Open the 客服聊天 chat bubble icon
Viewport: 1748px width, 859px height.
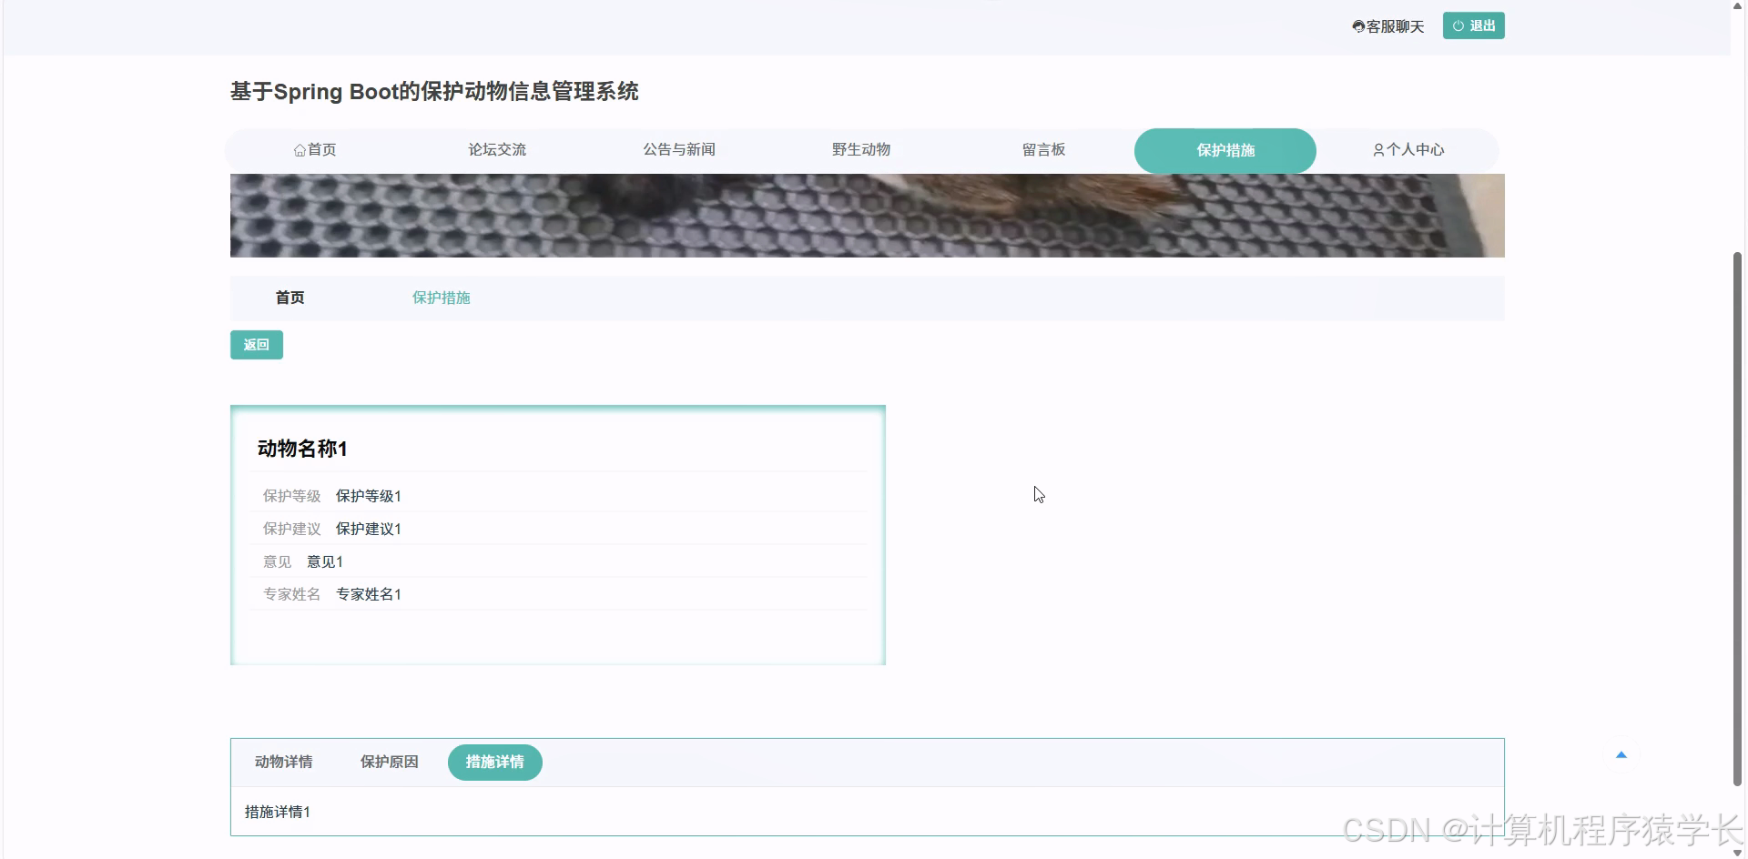[1357, 25]
